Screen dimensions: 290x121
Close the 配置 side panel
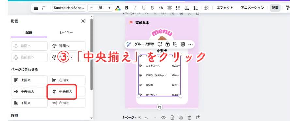pos(83,21)
